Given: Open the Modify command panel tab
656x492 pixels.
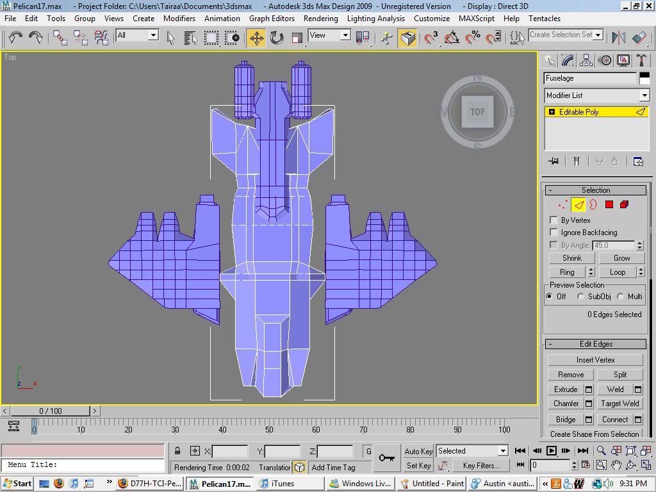Looking at the screenshot, I should (568, 61).
